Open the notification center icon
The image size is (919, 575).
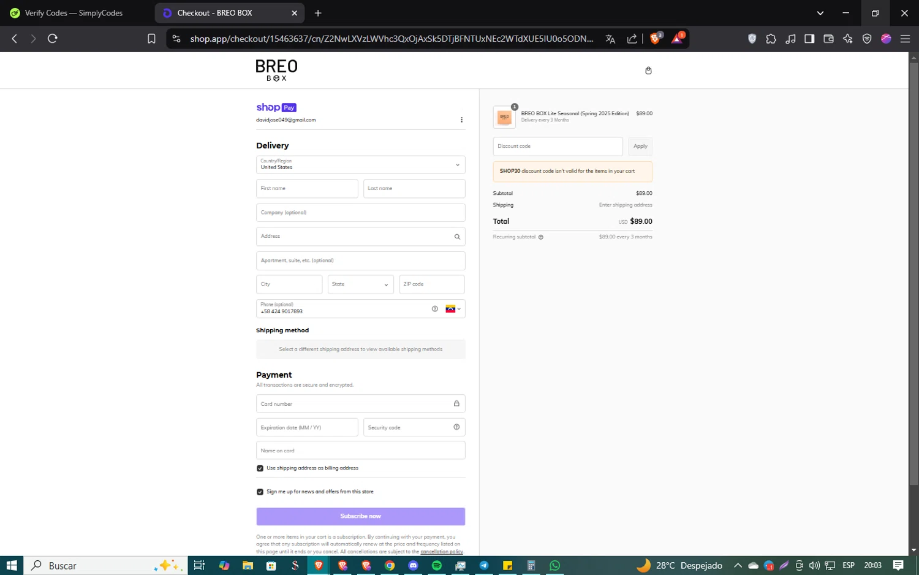pos(898,566)
